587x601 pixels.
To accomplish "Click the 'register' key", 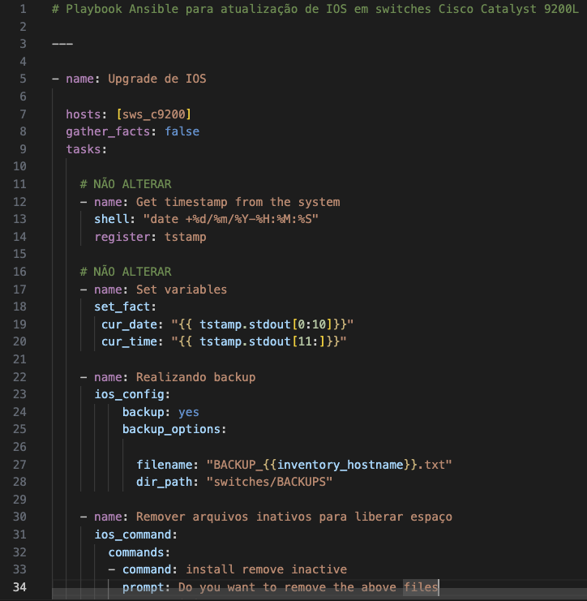I will coord(122,237).
